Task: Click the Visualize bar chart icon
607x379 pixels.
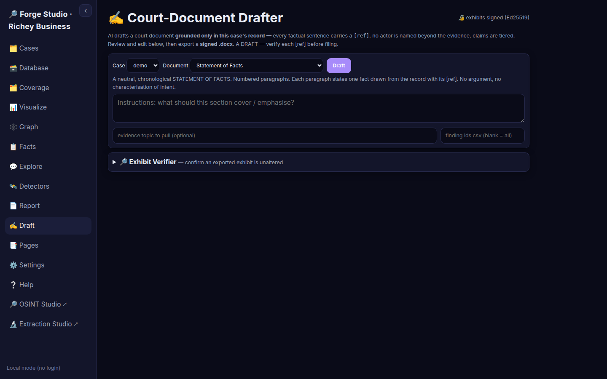Action: (13, 107)
